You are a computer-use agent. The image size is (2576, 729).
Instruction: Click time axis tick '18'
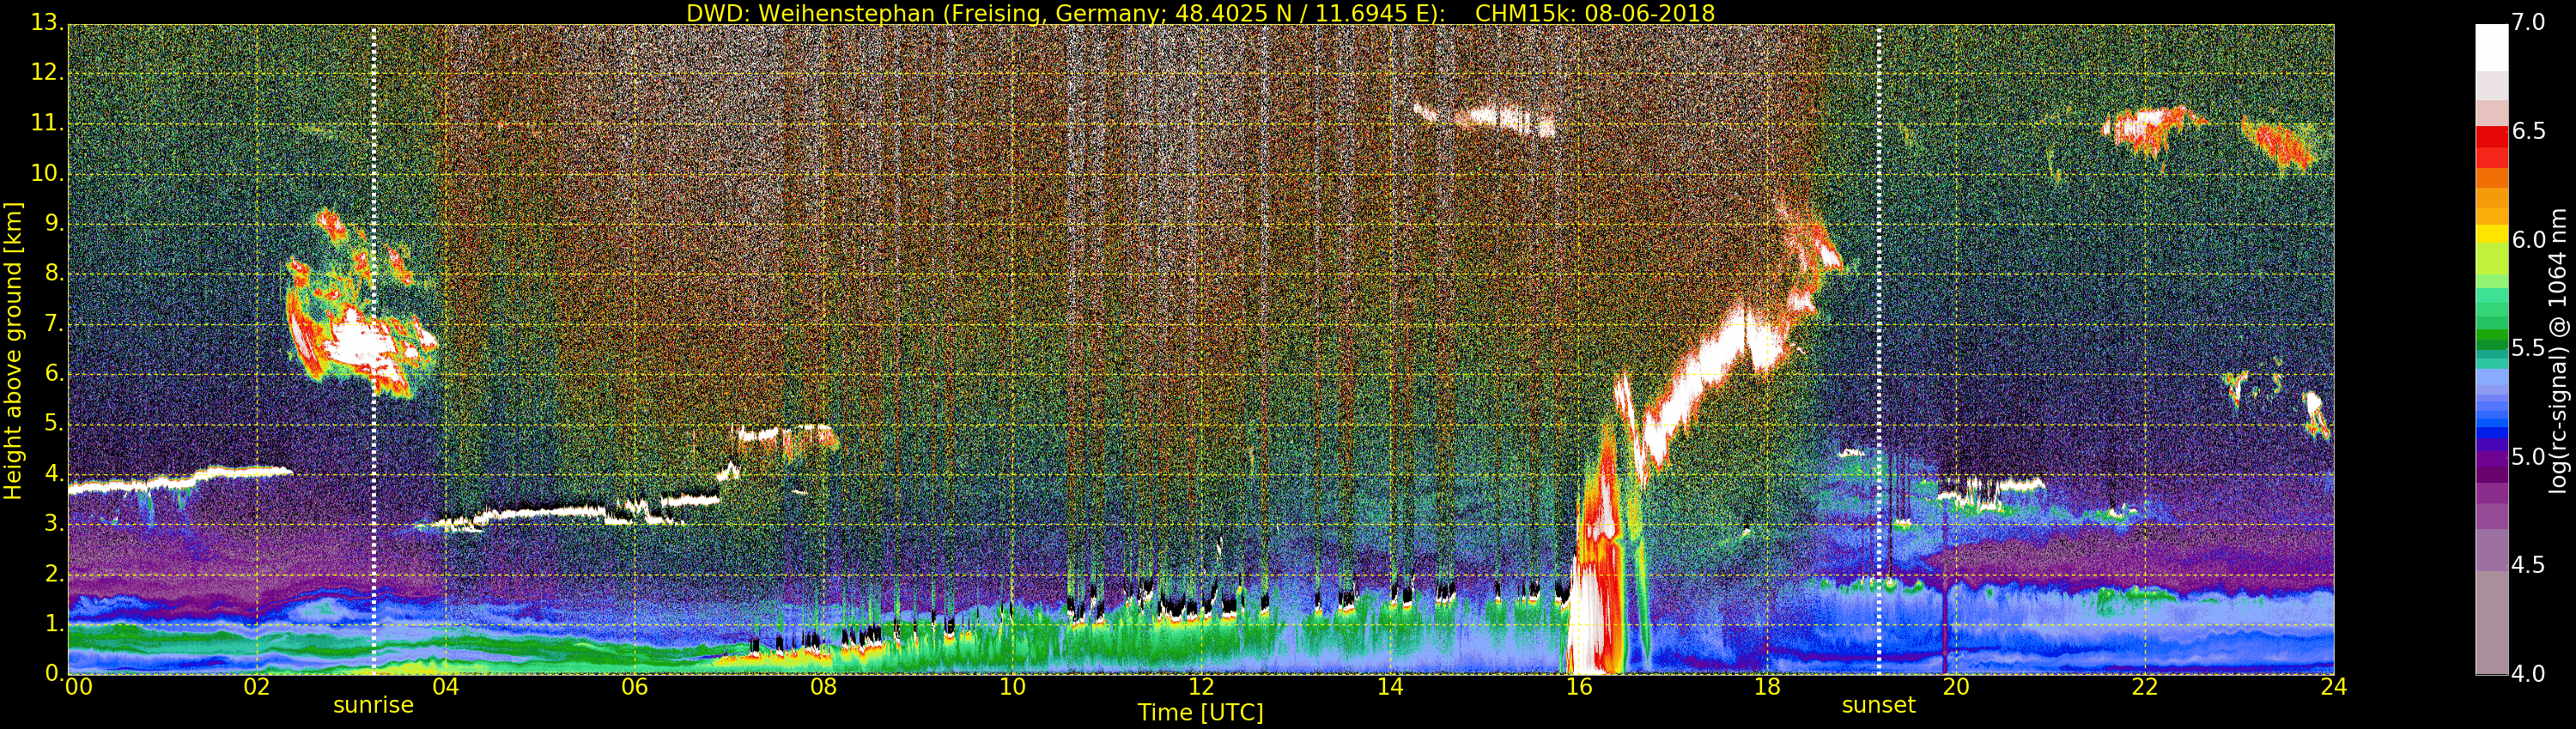[x=1767, y=687]
